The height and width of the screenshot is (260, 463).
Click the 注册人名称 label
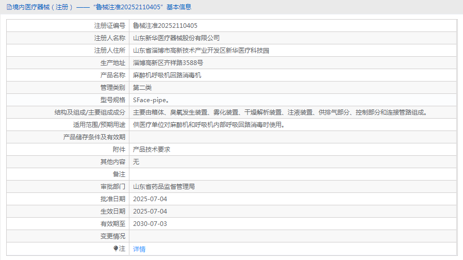point(110,38)
